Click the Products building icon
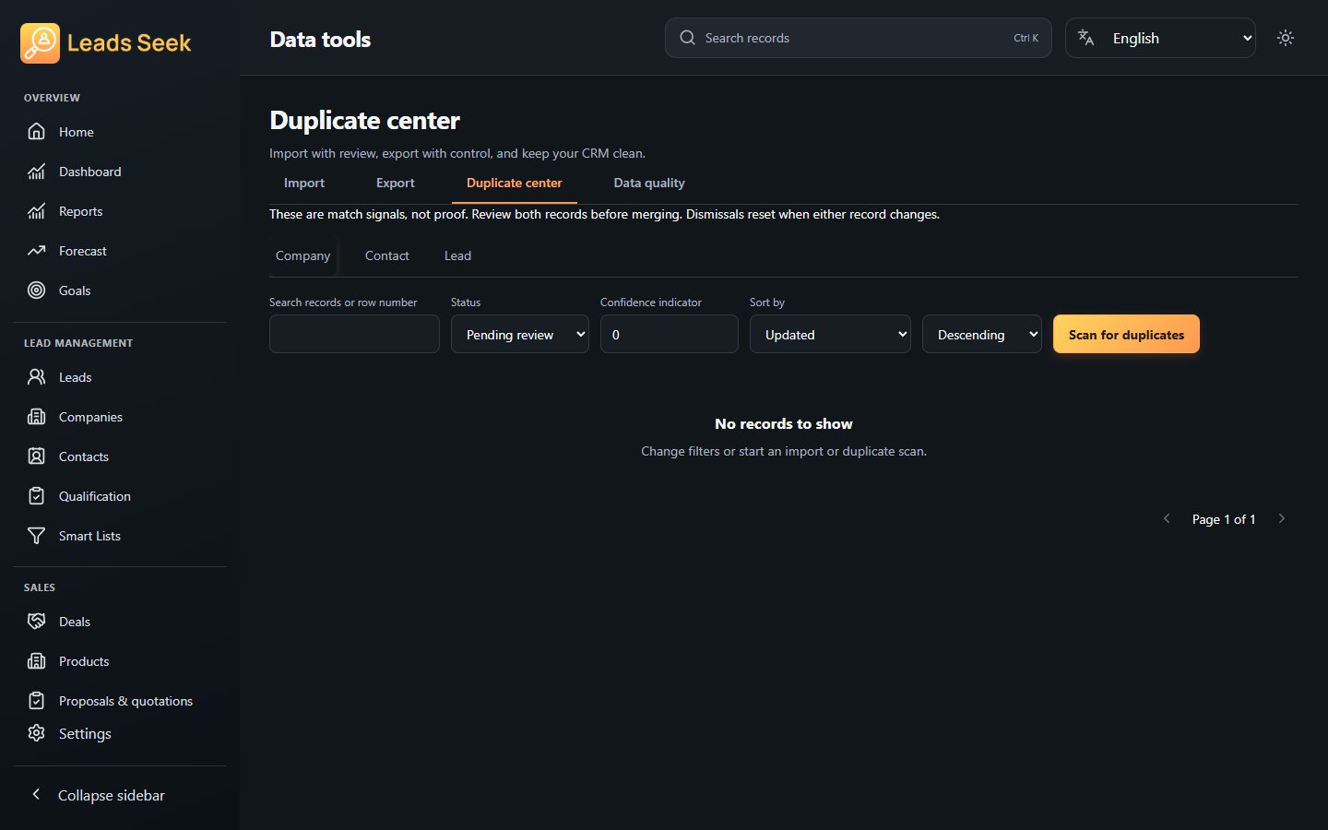 36,661
